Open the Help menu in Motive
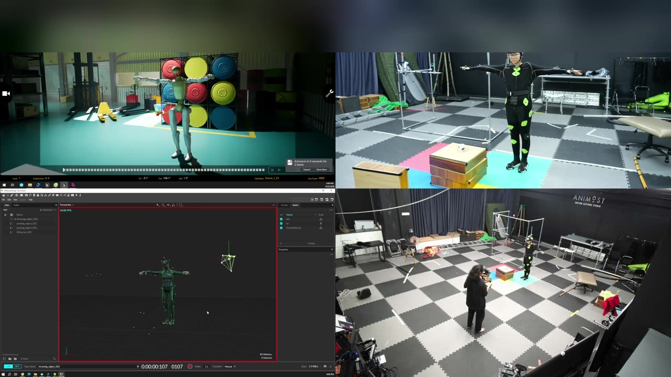Image resolution: width=671 pixels, height=377 pixels. (30, 199)
